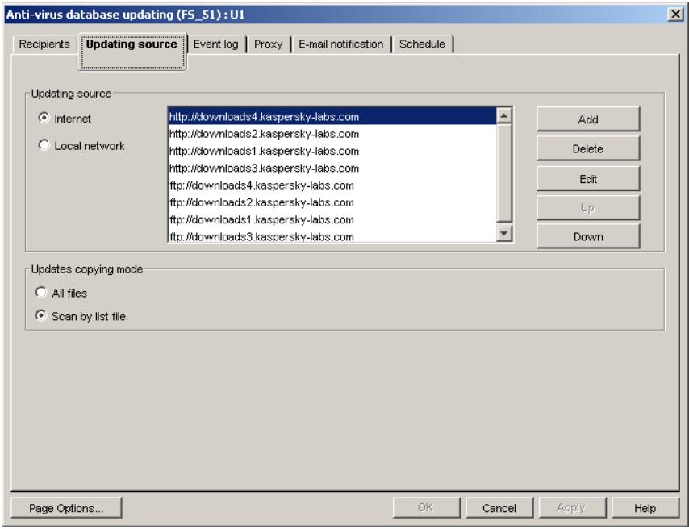This screenshot has width=689, height=529.
Task: Switch to the Recipients tab
Action: (x=44, y=44)
